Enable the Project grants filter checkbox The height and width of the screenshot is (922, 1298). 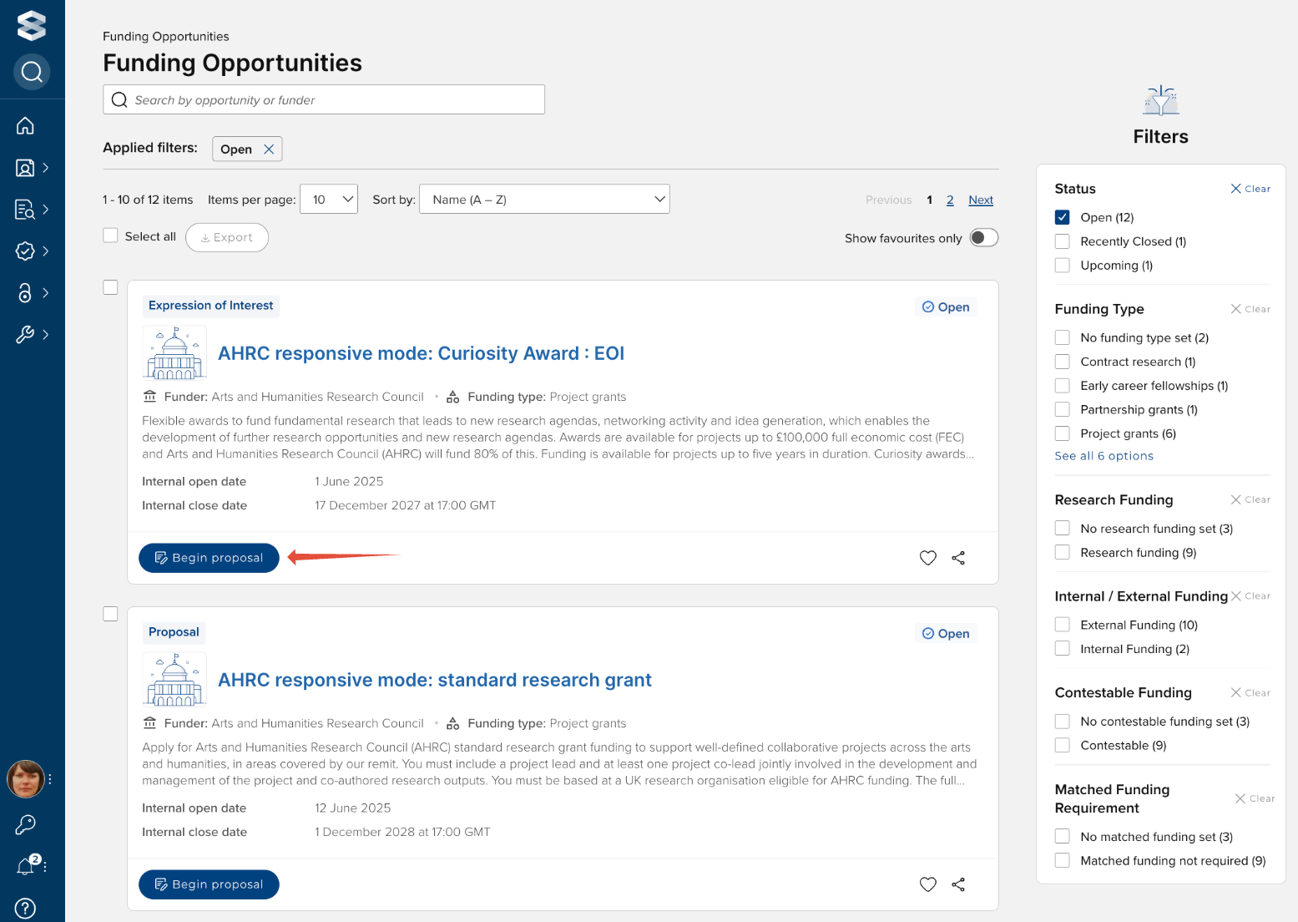point(1062,433)
